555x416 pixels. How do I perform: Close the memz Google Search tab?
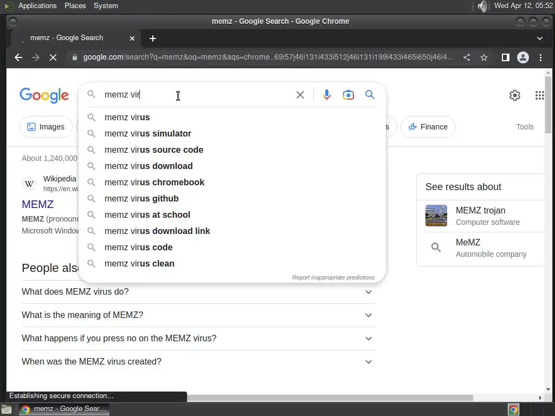pos(132,38)
